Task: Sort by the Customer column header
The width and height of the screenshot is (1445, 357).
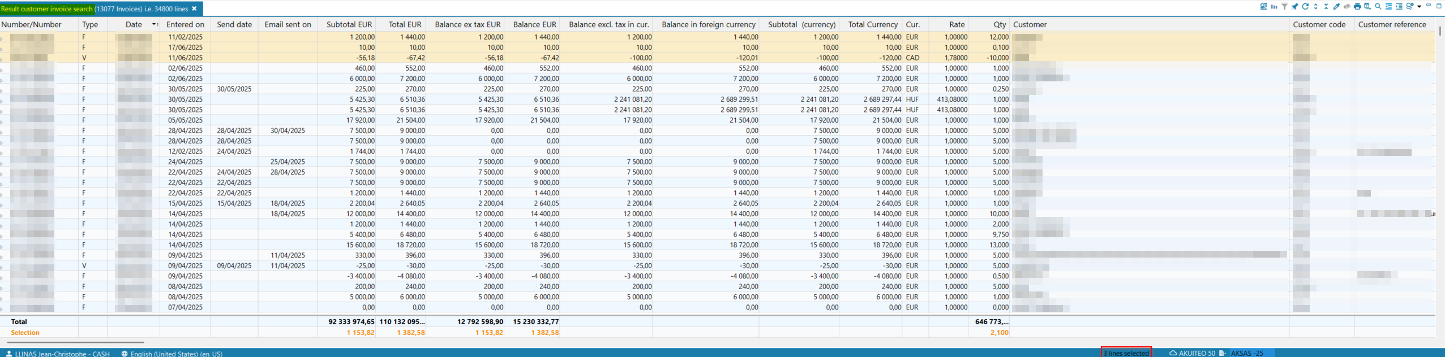Action: point(1030,24)
